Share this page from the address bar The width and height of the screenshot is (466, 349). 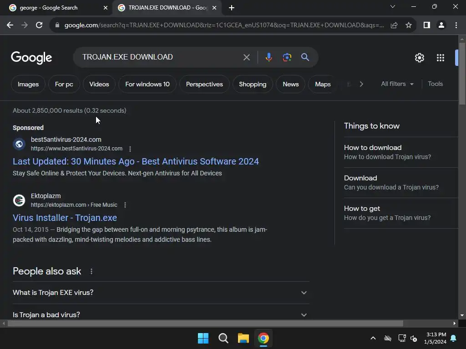point(394,25)
